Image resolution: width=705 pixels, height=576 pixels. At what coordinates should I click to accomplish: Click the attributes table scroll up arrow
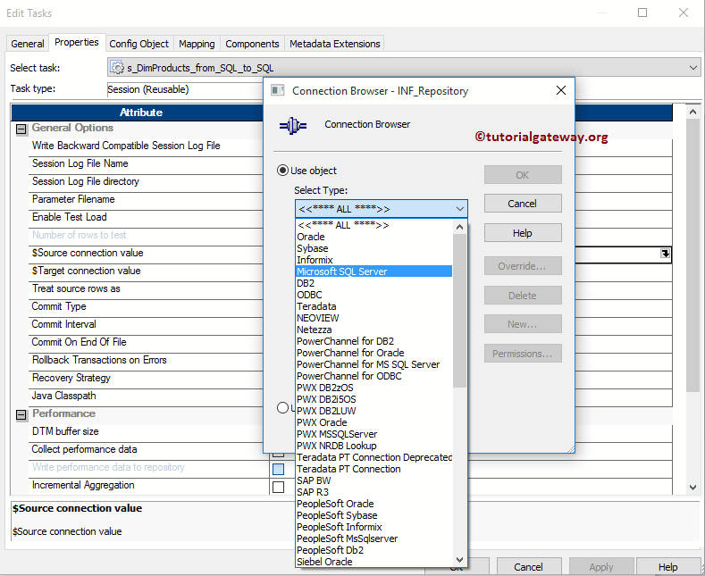692,112
